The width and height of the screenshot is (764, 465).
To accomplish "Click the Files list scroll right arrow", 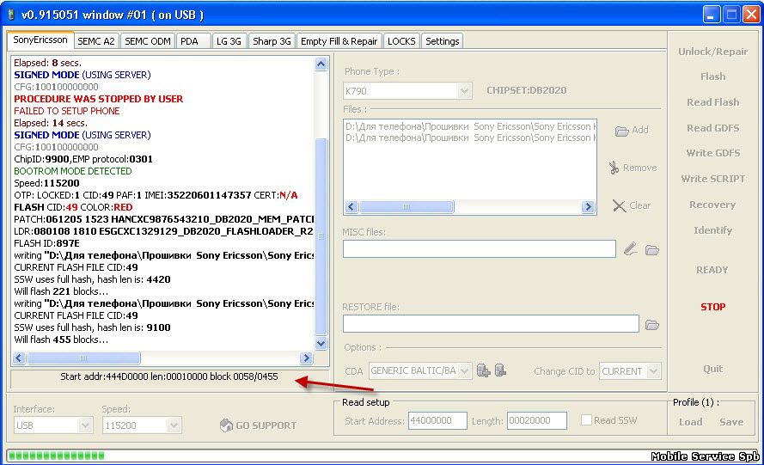I will coord(588,206).
